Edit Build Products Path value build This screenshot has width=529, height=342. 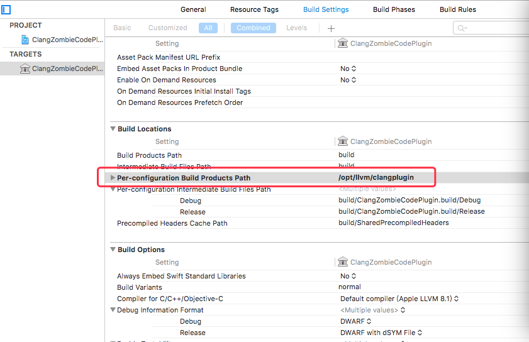coord(346,155)
